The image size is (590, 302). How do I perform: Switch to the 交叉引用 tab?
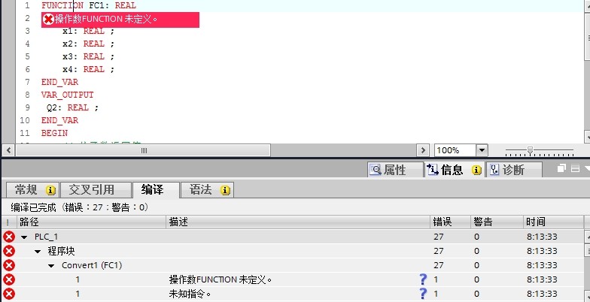tap(96, 190)
